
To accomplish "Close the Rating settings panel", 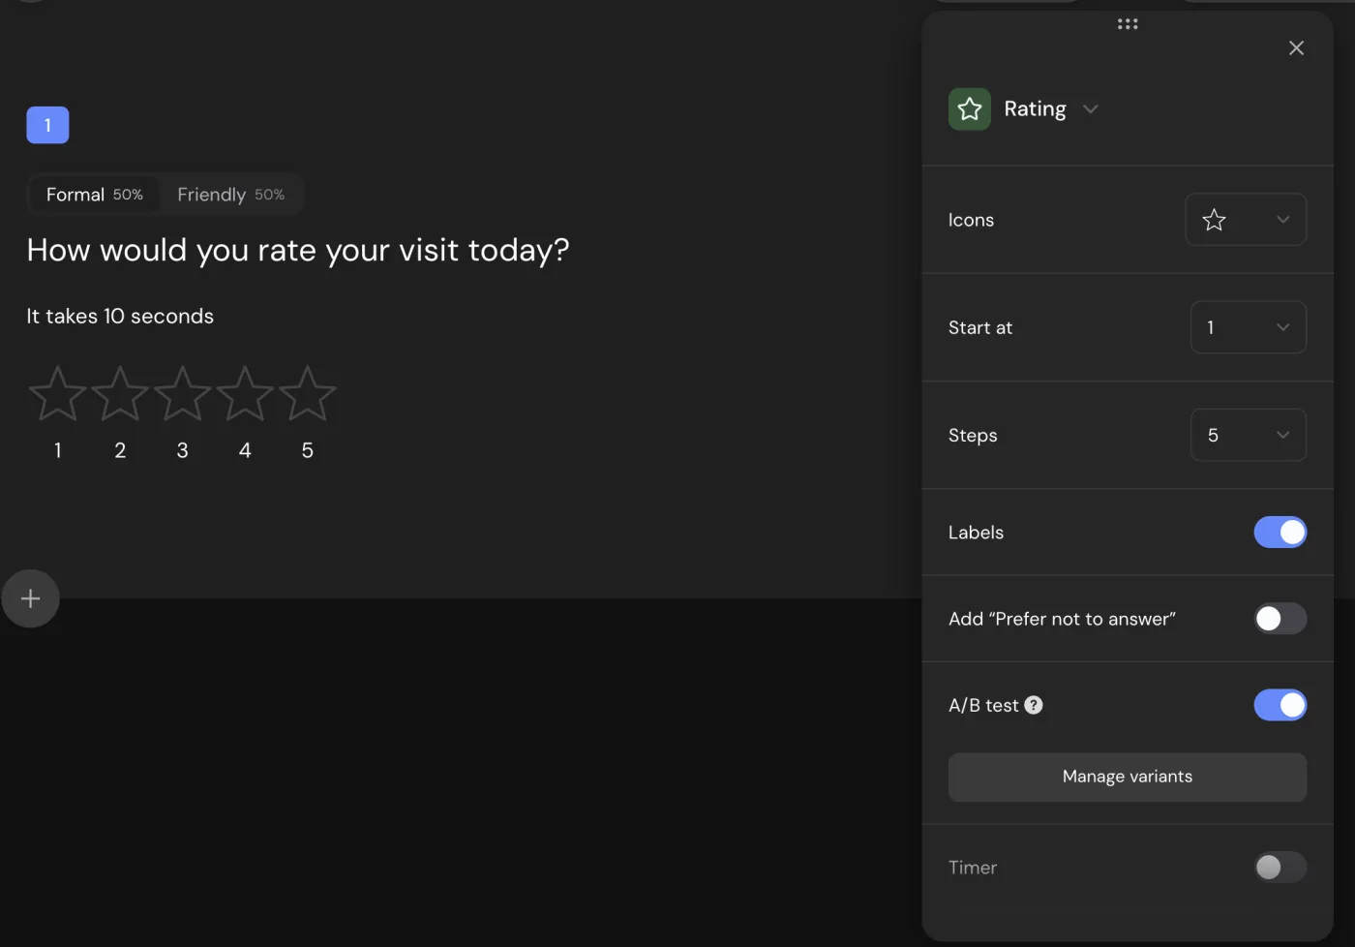I will [x=1296, y=48].
